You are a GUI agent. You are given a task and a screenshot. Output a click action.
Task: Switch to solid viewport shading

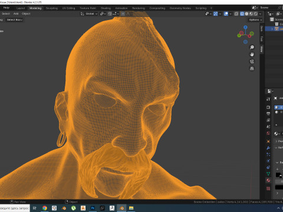(246, 14)
